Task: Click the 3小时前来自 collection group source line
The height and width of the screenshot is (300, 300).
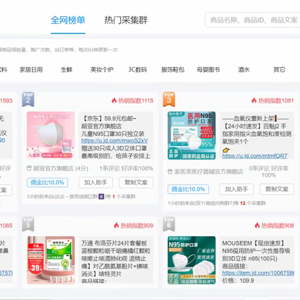Action: pos(81,196)
